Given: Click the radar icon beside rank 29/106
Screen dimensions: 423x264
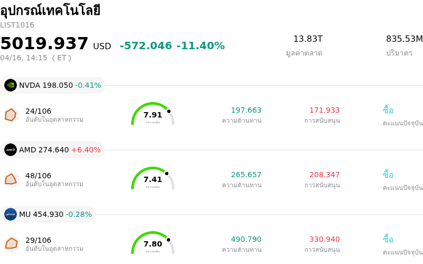Looking at the screenshot, I should 11,244.
